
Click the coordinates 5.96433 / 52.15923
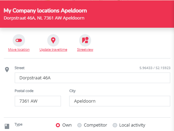point(155,68)
